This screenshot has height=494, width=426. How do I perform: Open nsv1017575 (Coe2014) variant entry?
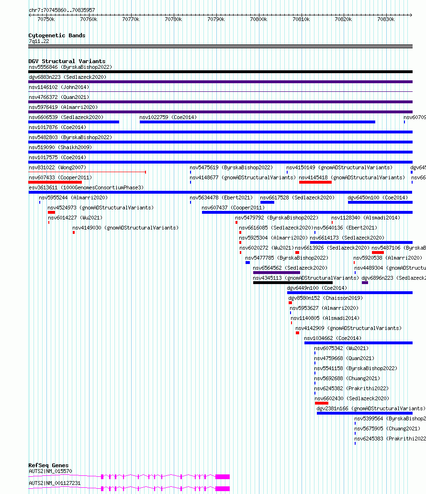[x=57, y=158]
